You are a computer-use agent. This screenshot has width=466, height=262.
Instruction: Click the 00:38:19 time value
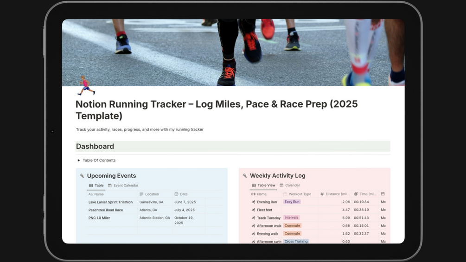(361, 210)
